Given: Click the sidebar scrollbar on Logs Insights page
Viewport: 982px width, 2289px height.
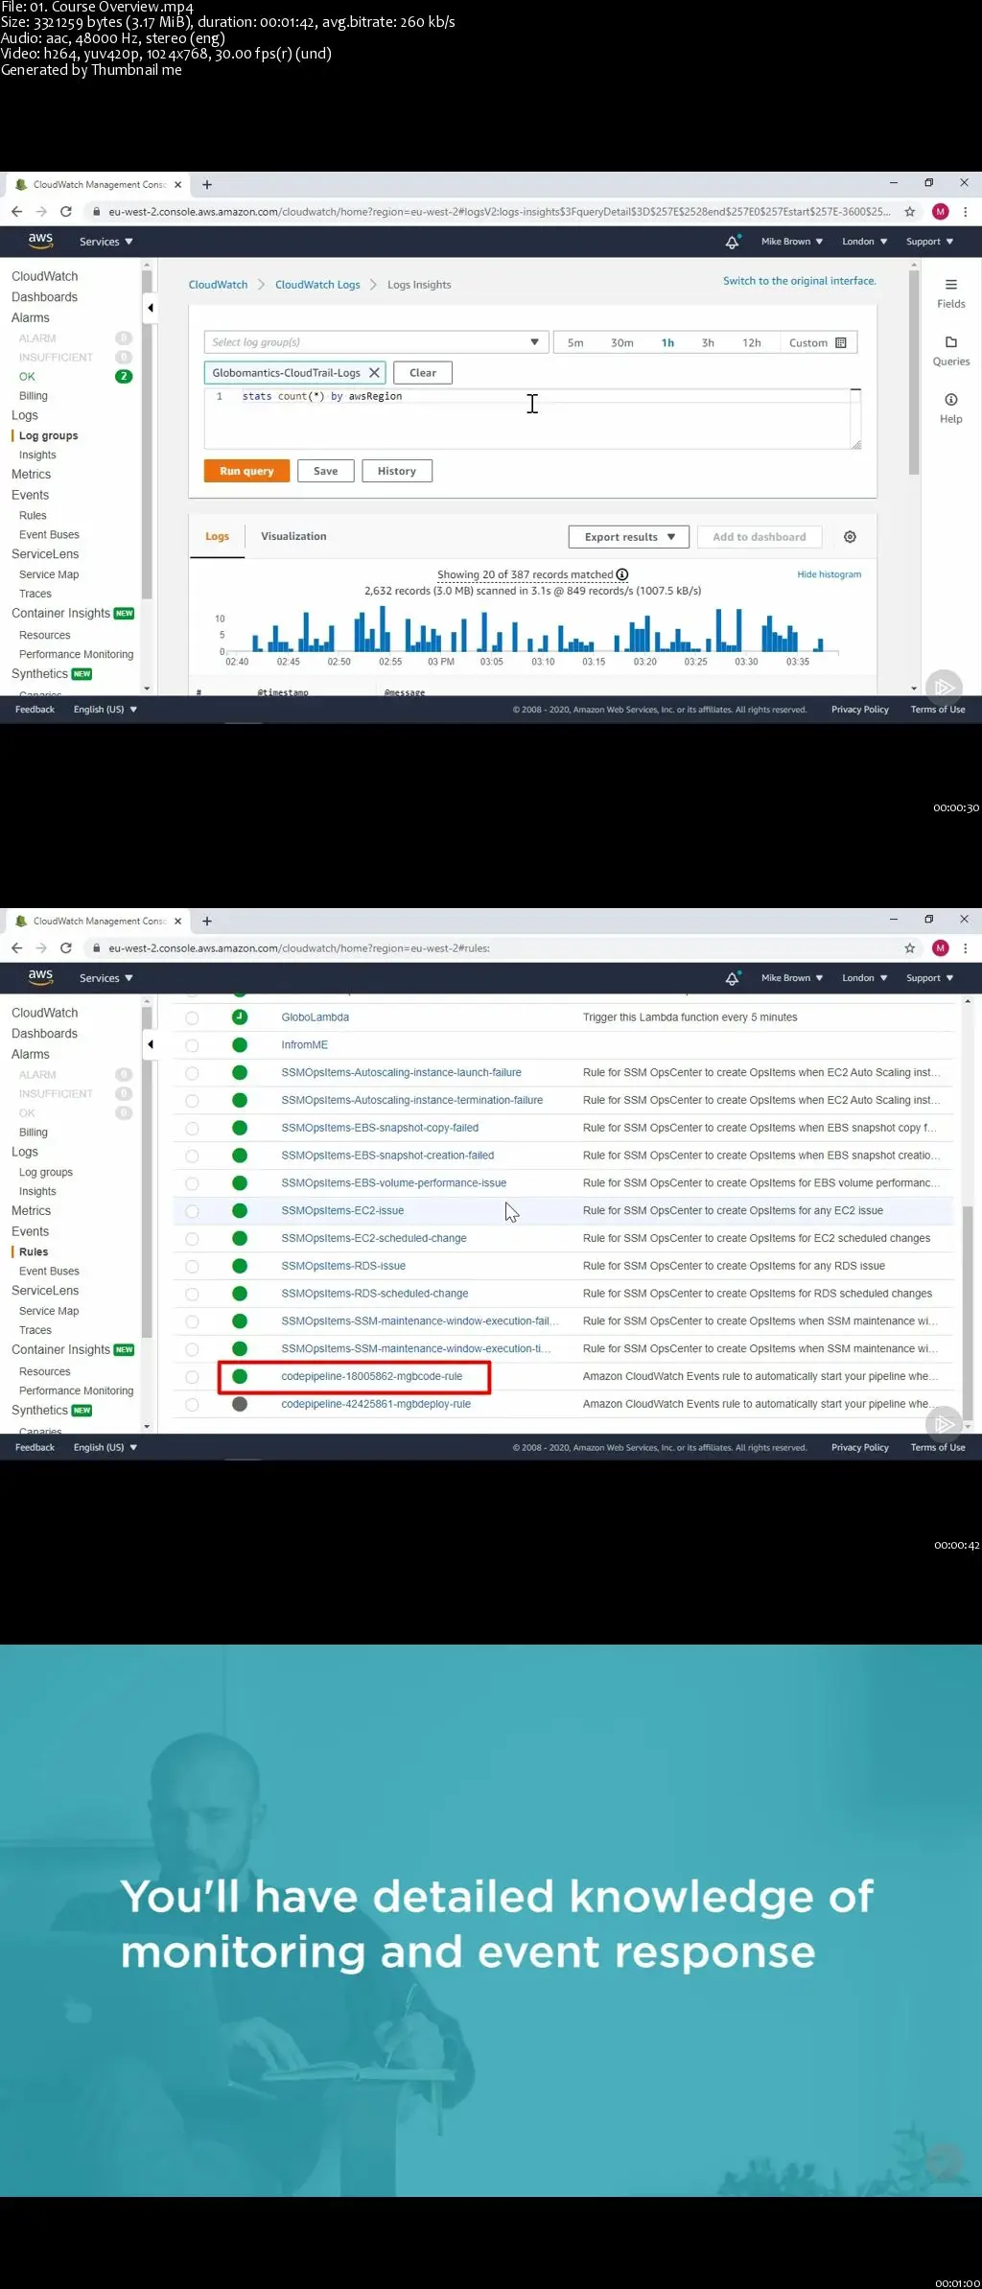Looking at the screenshot, I should click(147, 433).
